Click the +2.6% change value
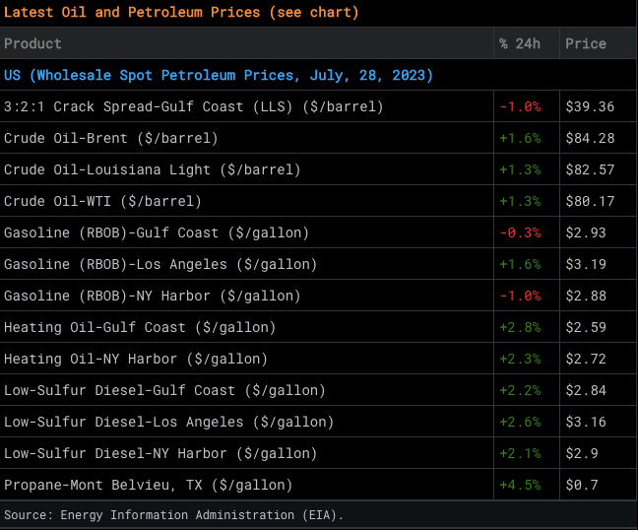The image size is (638, 530). click(520, 422)
